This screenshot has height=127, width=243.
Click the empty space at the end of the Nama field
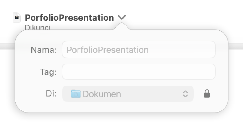tap(181, 50)
